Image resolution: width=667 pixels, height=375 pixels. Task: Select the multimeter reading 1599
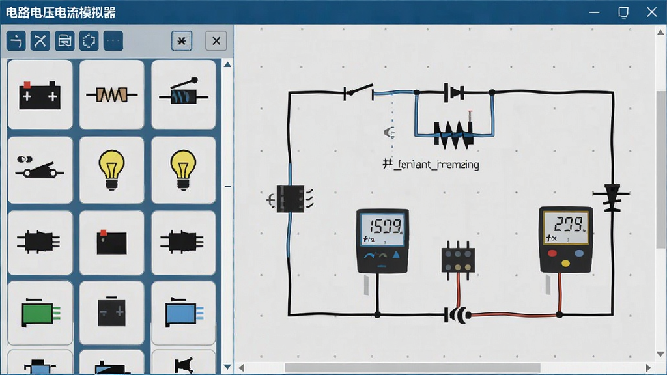pos(382,241)
